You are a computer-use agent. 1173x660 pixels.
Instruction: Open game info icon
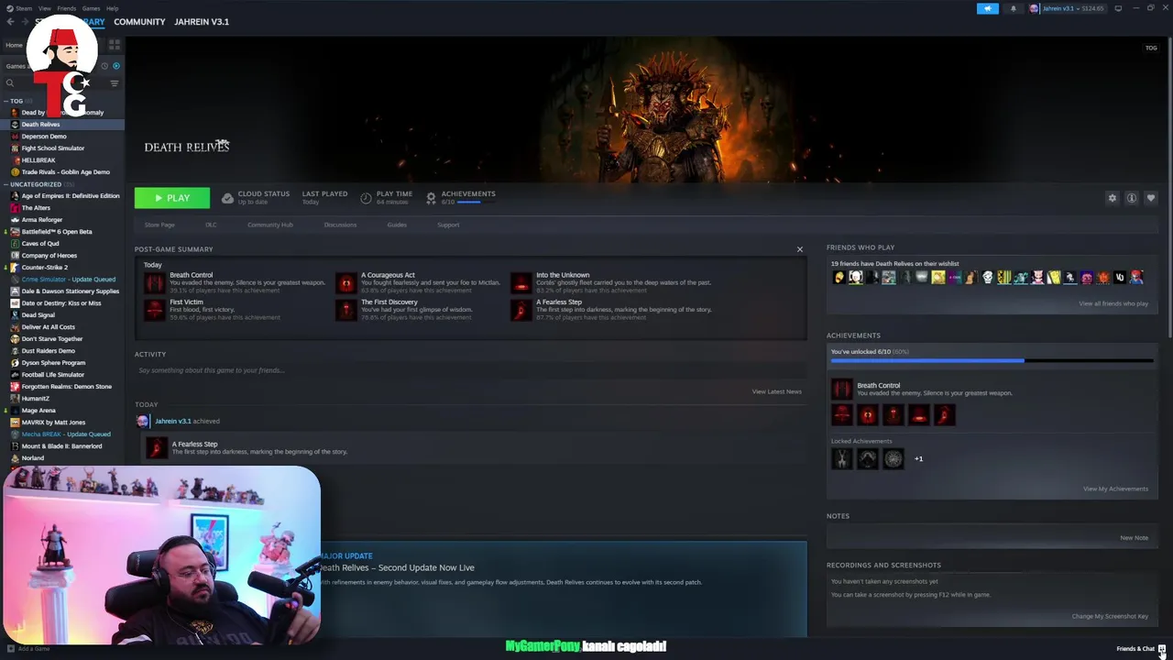pos(1132,198)
